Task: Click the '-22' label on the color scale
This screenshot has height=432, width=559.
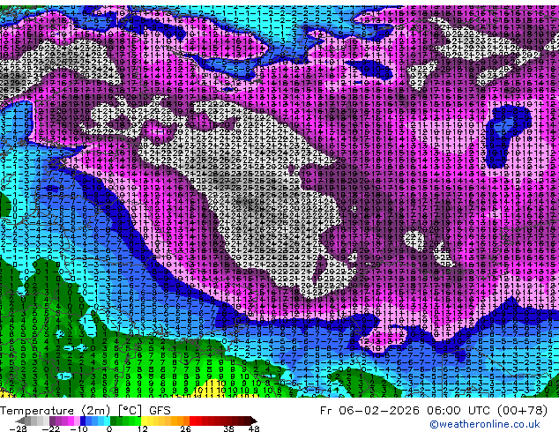Action: [x=50, y=428]
